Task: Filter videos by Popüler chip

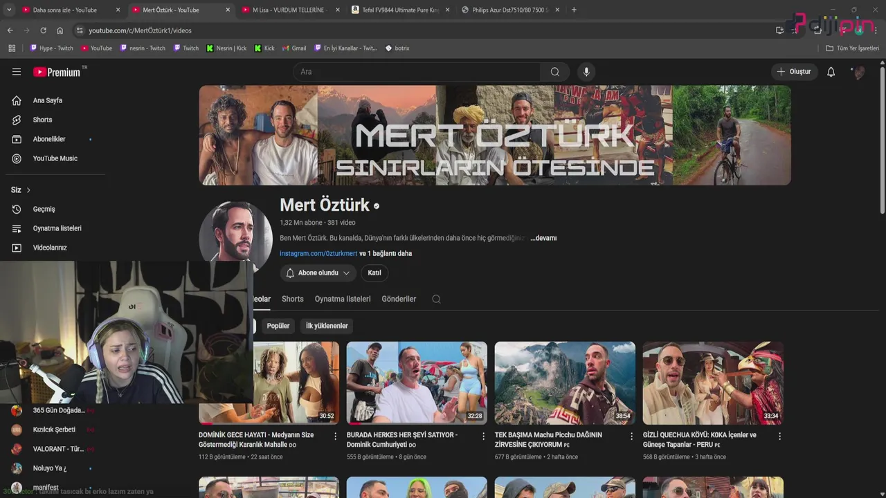Action: [278, 326]
